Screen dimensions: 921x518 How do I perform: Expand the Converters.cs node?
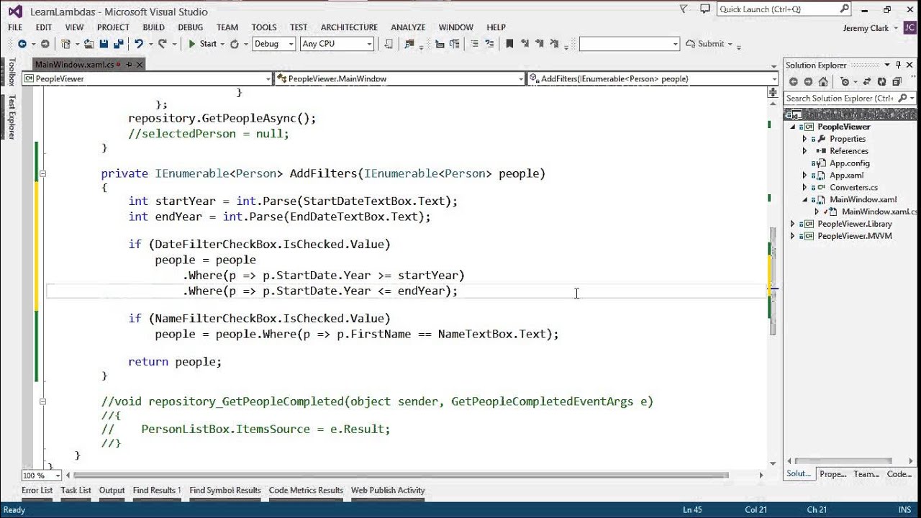[805, 187]
